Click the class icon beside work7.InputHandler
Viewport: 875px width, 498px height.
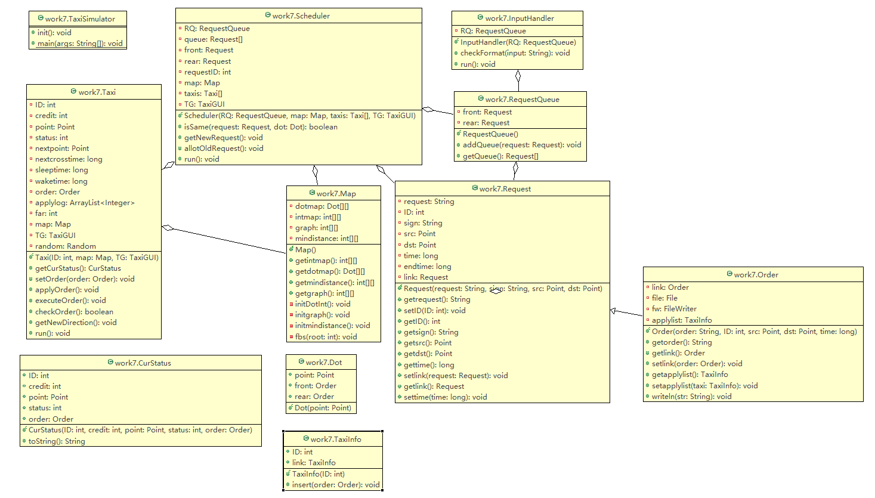pyautogui.click(x=481, y=18)
